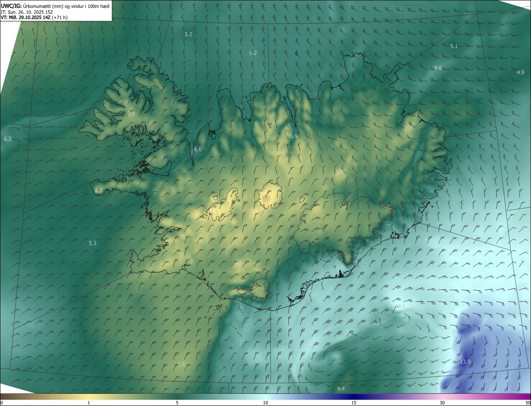
Task: Click the 5.1 value label
Action: [x=454, y=46]
